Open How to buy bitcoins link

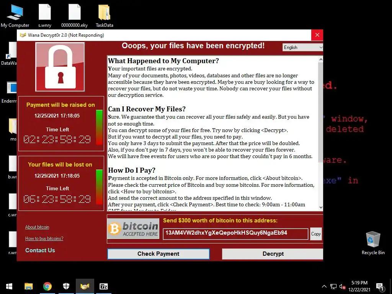44,238
